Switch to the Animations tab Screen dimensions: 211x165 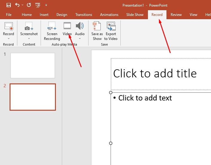click(109, 15)
